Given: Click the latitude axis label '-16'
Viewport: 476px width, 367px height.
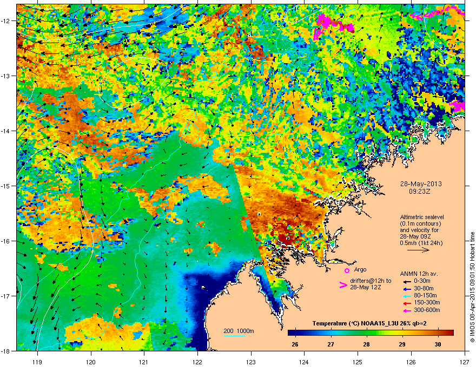Looking at the screenshot, I should pos(5,241).
